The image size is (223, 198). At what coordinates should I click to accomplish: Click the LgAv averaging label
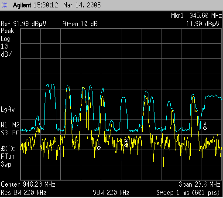pos(8,109)
